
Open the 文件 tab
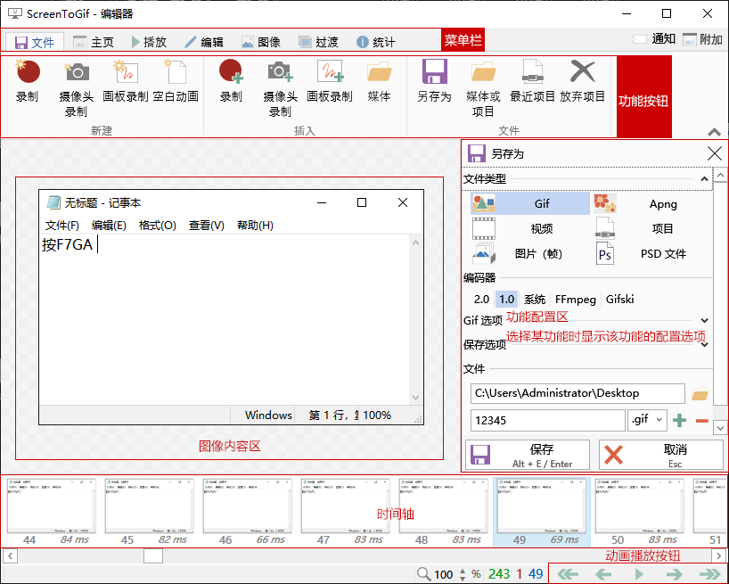pyautogui.click(x=35, y=42)
